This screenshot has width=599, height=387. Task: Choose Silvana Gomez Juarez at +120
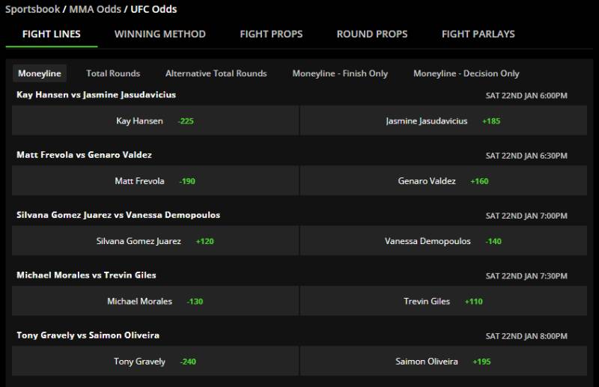155,241
